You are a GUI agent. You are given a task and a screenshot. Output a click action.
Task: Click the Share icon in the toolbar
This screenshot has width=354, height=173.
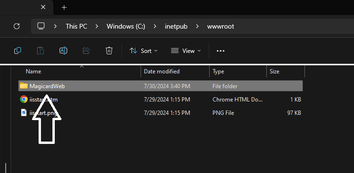(x=86, y=51)
